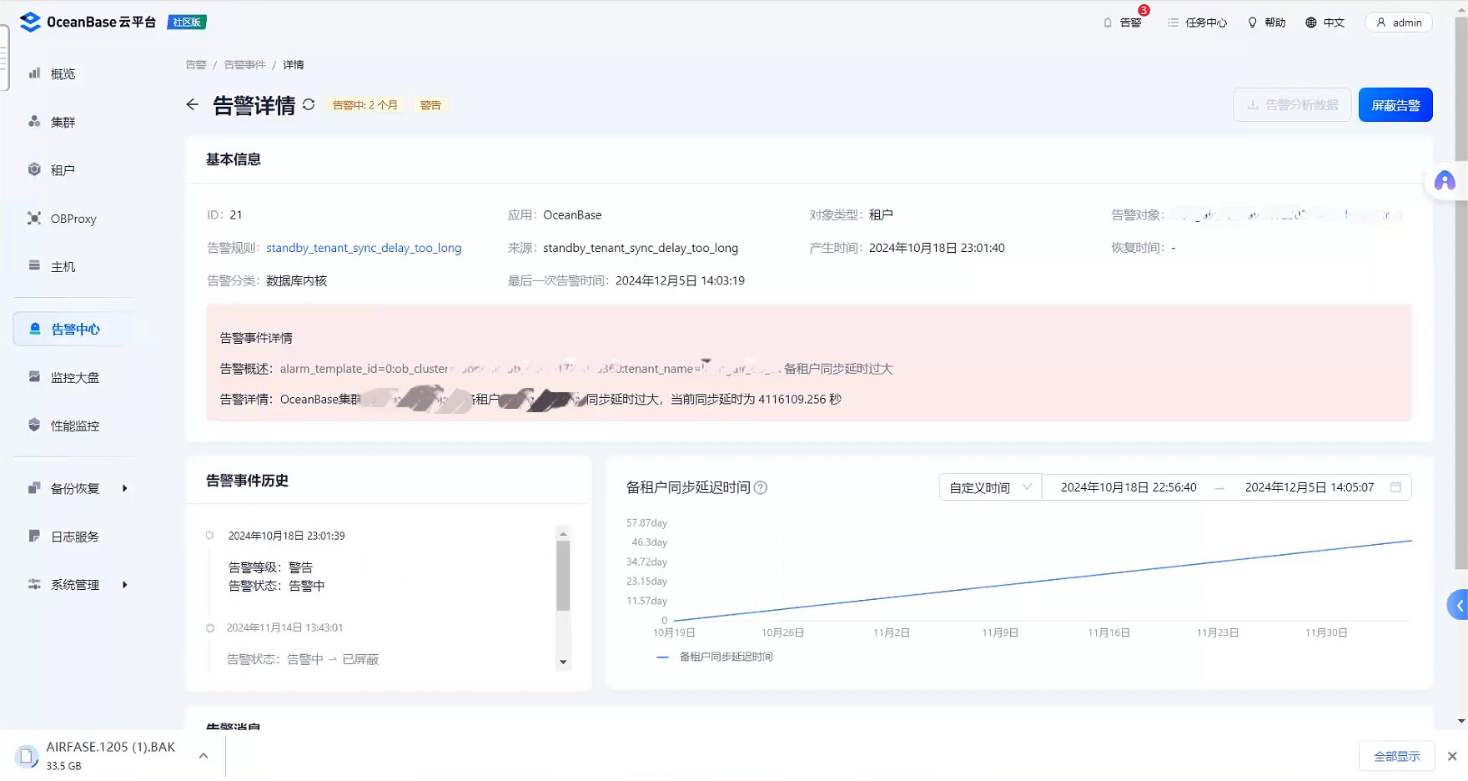Click 全部显示 show all downloads
This screenshot has height=781, width=1468.
pyautogui.click(x=1397, y=756)
